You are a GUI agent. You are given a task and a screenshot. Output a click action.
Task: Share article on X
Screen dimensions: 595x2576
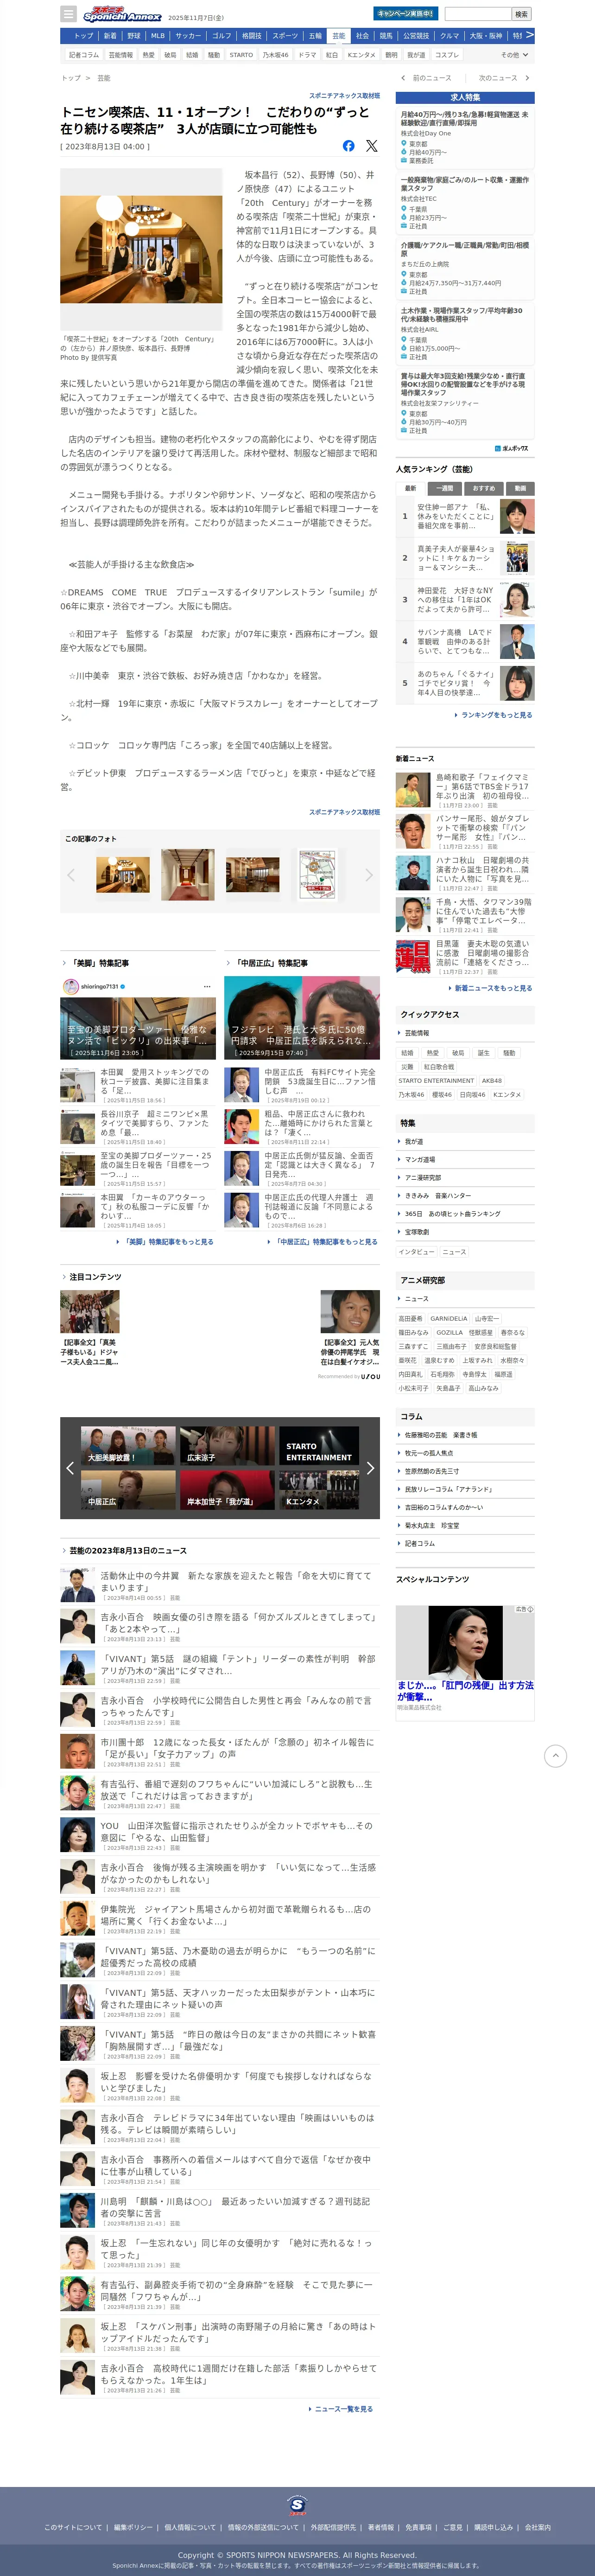tap(372, 146)
